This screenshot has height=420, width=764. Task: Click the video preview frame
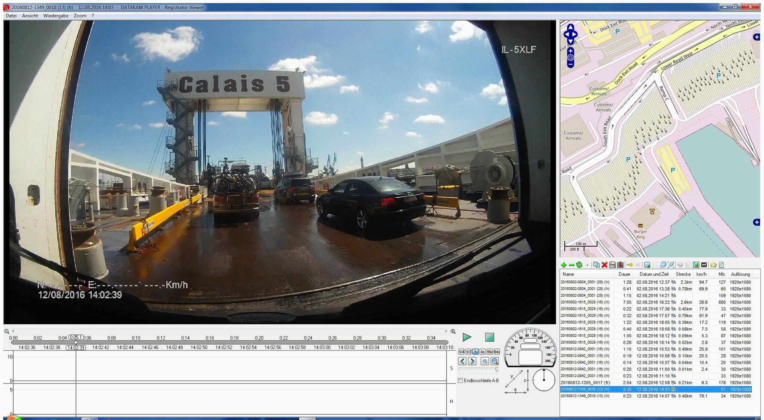(280, 172)
